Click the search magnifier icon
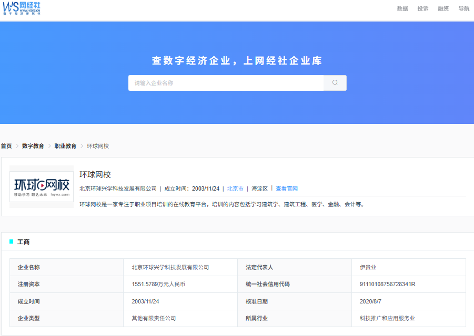Viewport: 474px width, 336px height. point(335,82)
